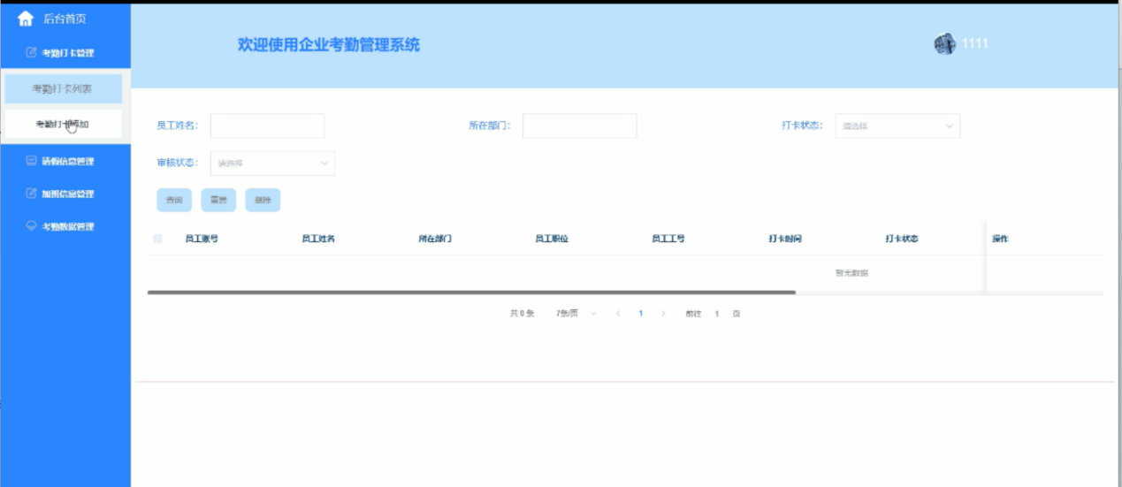This screenshot has width=1122, height=487.
Task: Toggle the select-all checkbox in table header
Action: (x=157, y=239)
